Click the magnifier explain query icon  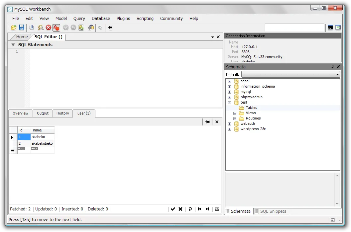pyautogui.click(x=41, y=28)
